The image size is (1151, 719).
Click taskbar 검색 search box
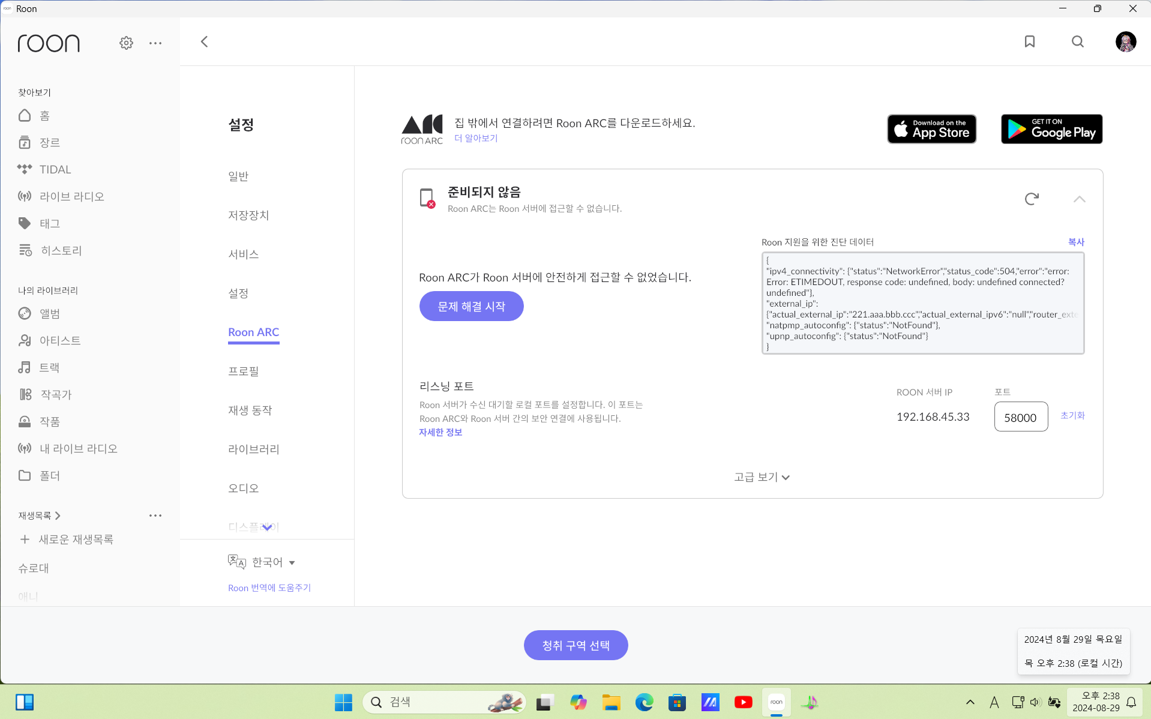[444, 702]
